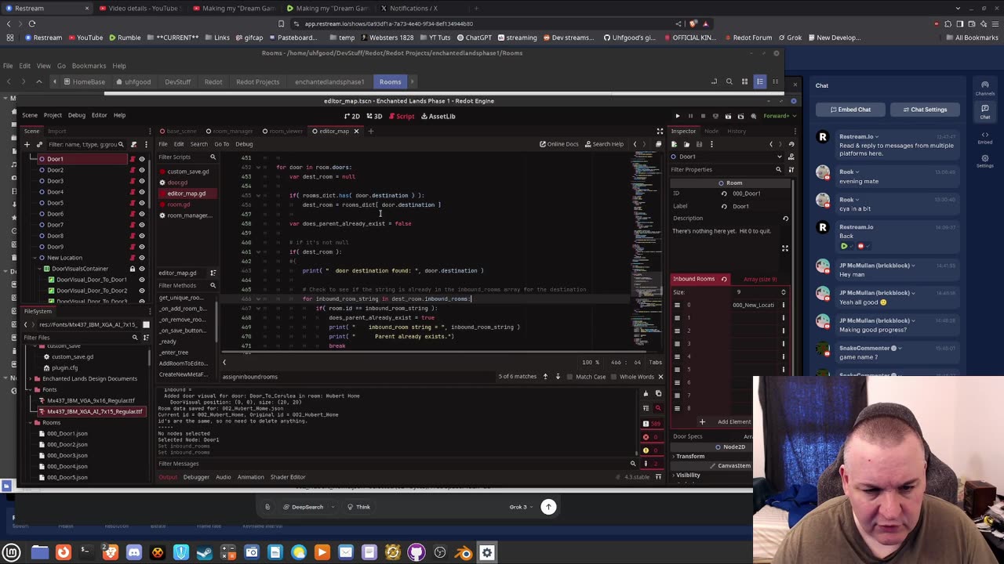
Task: Open documentation icon beside Door1 in Inspector
Action: pyautogui.click(x=791, y=157)
